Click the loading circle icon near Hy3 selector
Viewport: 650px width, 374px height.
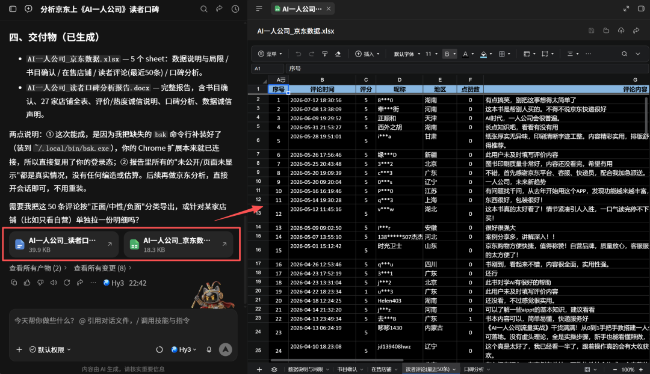coord(159,349)
